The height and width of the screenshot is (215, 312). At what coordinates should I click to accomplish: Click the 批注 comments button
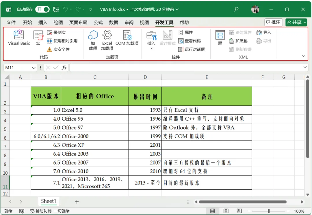274,22
